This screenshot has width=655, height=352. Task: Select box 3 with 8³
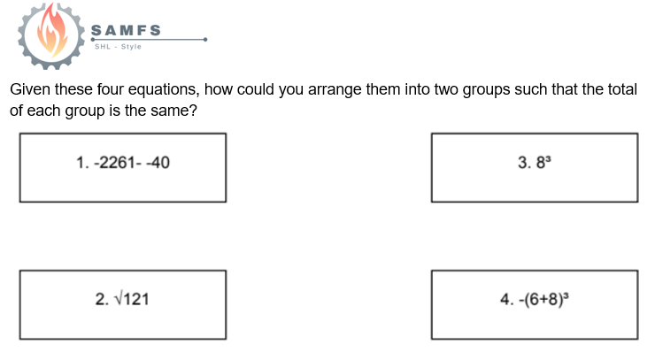[x=535, y=168]
